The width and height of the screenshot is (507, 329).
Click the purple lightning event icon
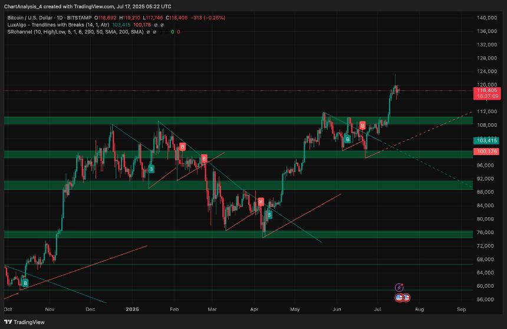[399, 288]
